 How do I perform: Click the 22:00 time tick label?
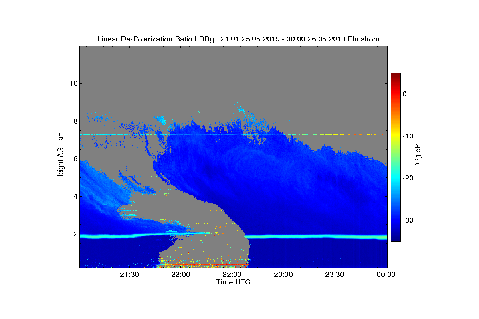click(x=181, y=274)
